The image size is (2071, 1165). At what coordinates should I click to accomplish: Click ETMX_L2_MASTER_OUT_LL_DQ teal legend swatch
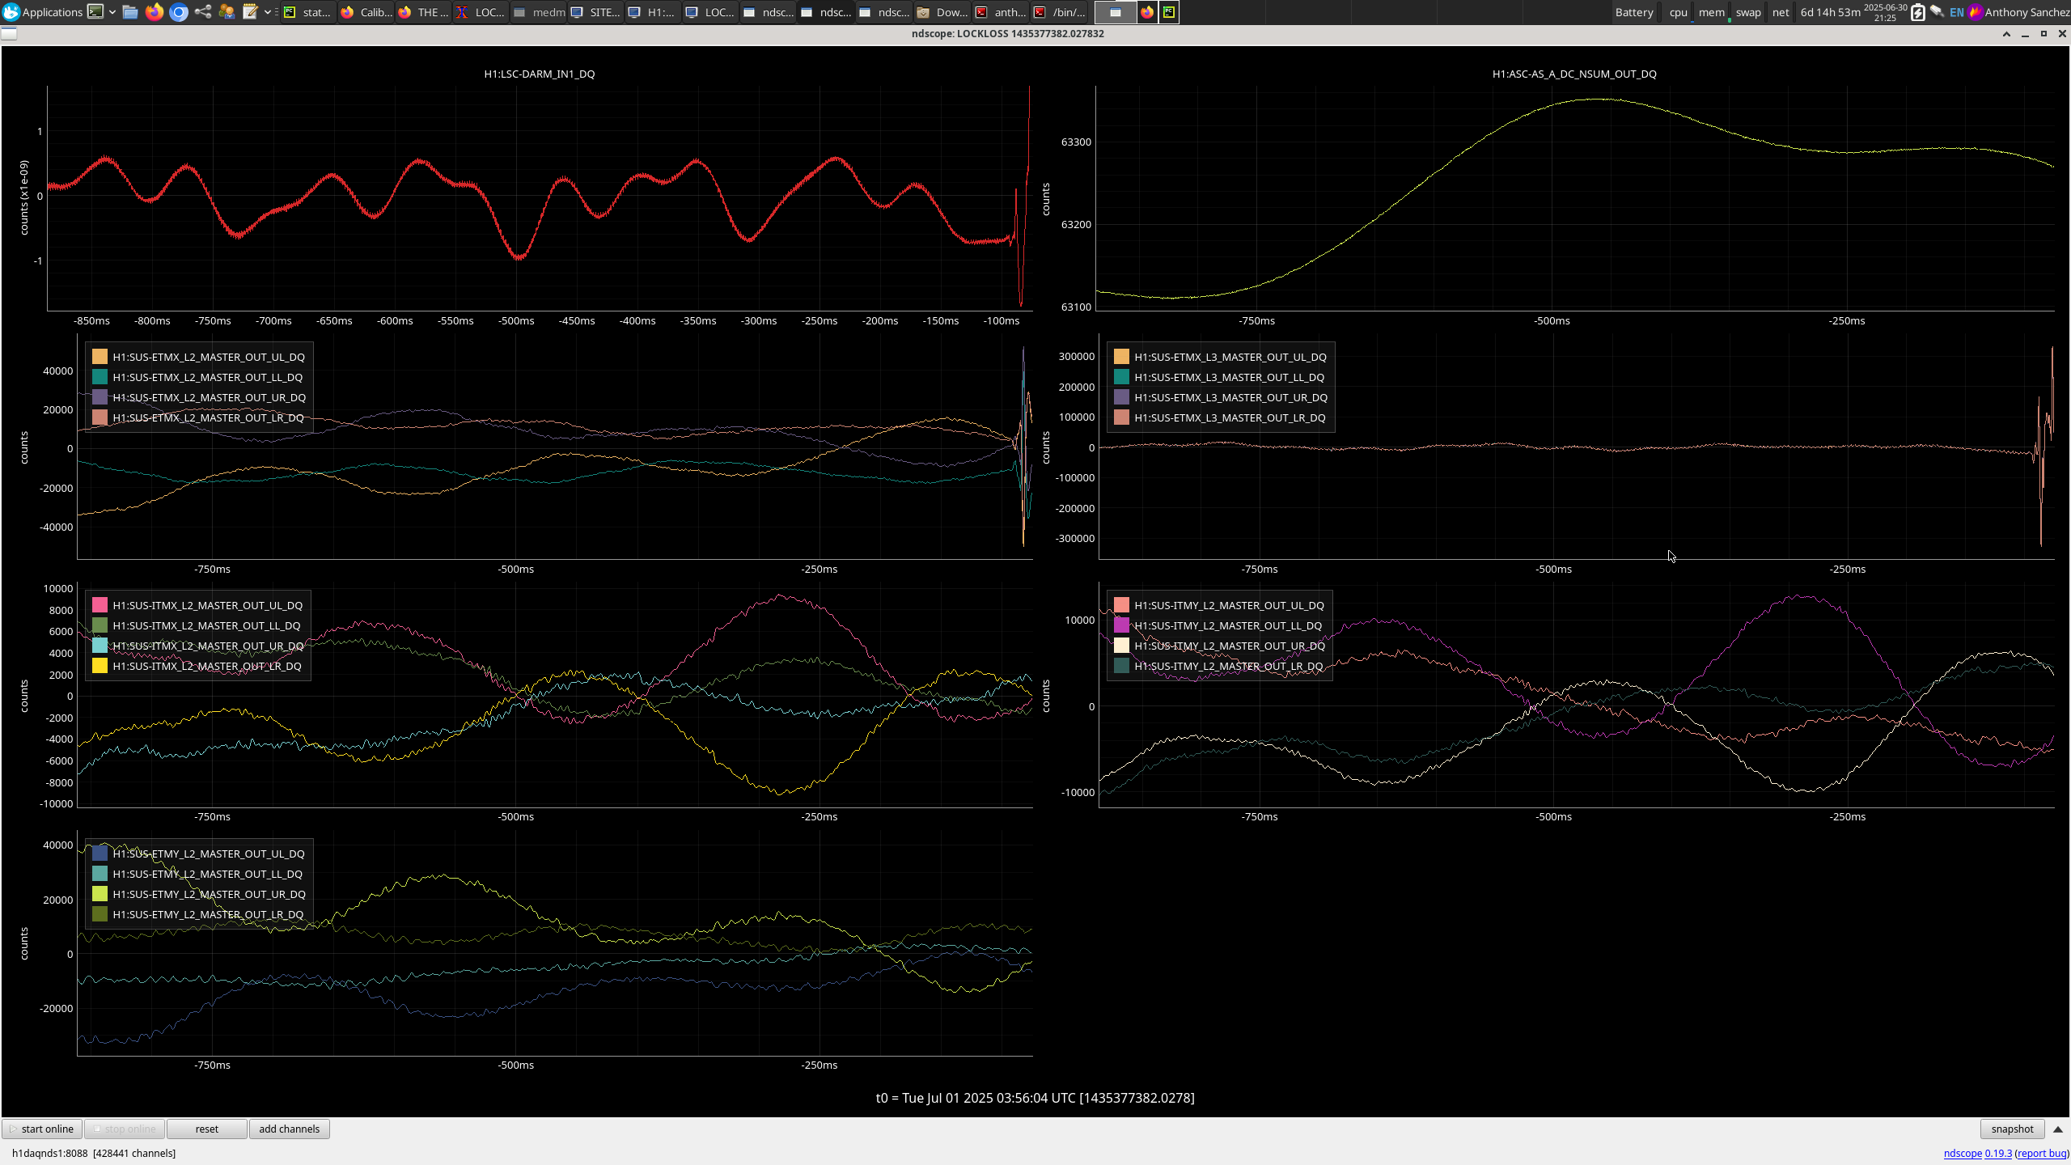tap(100, 377)
